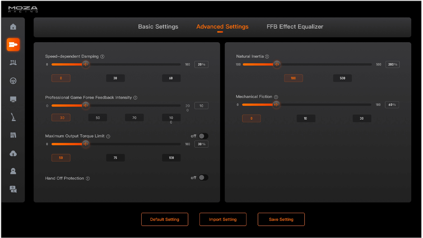
Task: Select the 500 preset for Natural Inertia
Action: 342,78
